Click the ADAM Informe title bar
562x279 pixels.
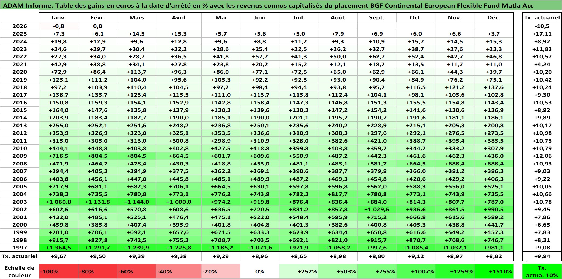tap(281, 5)
